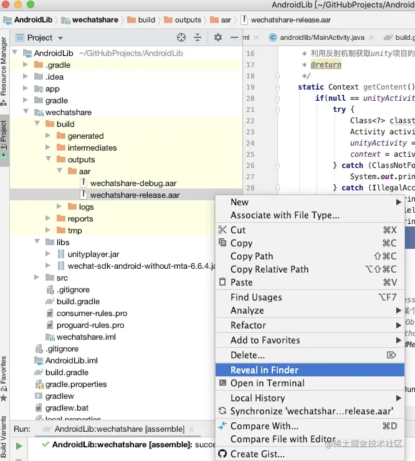This screenshot has height=461, width=415.
Task: Close the androidlib/MainActivity.java tab
Action: [x=372, y=37]
